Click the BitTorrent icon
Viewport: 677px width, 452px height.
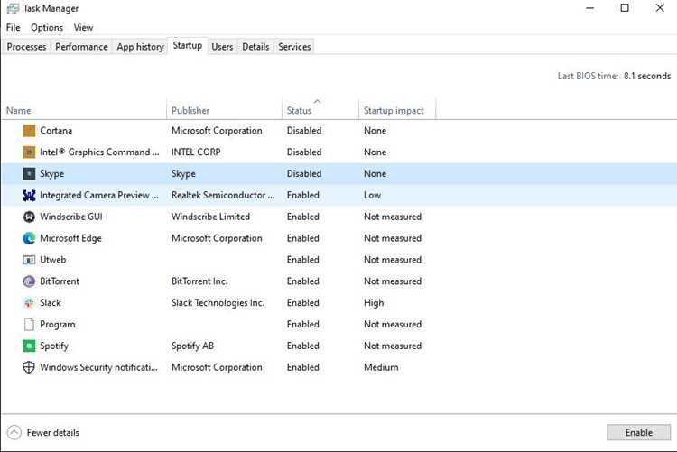[x=29, y=281]
